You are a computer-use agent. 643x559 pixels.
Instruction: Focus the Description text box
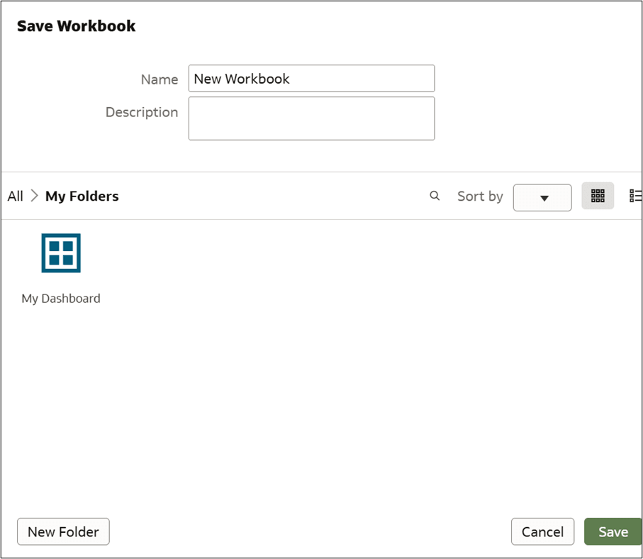[x=311, y=118]
